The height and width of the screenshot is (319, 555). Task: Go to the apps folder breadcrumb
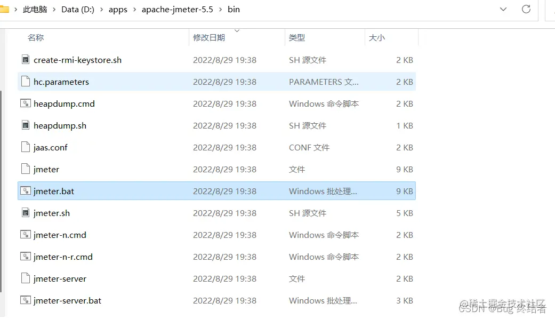point(118,10)
